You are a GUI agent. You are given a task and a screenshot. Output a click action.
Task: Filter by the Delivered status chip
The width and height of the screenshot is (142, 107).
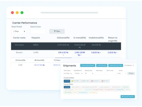point(126,87)
